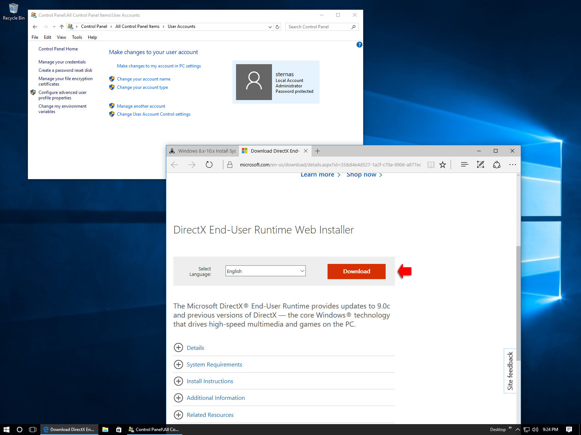The image size is (581, 435).
Task: Open the File menu in Control Panel
Action: click(35, 37)
